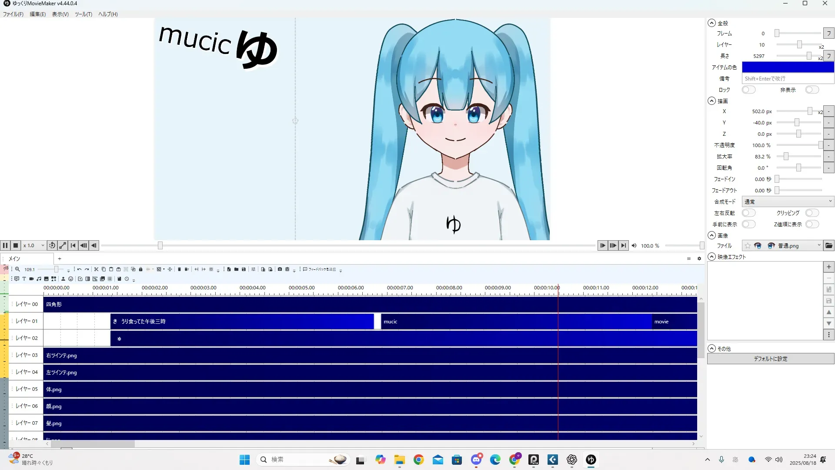
Task: Open the file browse folder icon for 普通.png
Action: coord(829,246)
